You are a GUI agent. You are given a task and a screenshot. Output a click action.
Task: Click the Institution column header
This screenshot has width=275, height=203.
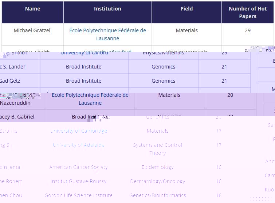(x=107, y=9)
